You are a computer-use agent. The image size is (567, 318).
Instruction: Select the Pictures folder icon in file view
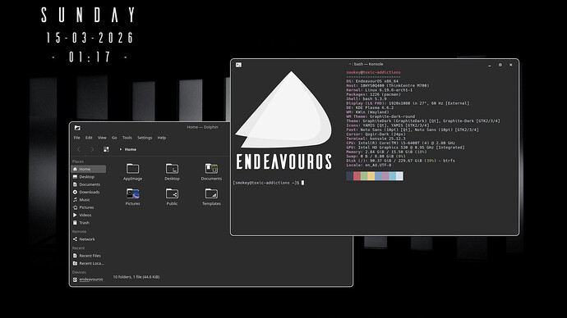coord(132,193)
